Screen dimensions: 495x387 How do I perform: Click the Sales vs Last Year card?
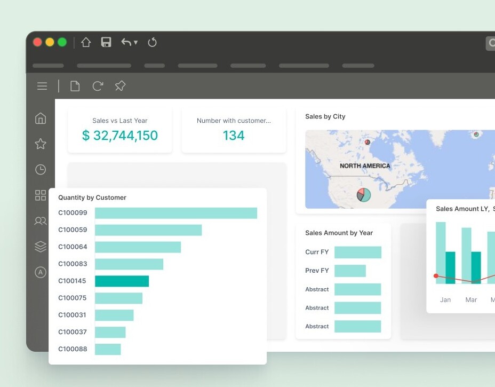click(x=119, y=130)
